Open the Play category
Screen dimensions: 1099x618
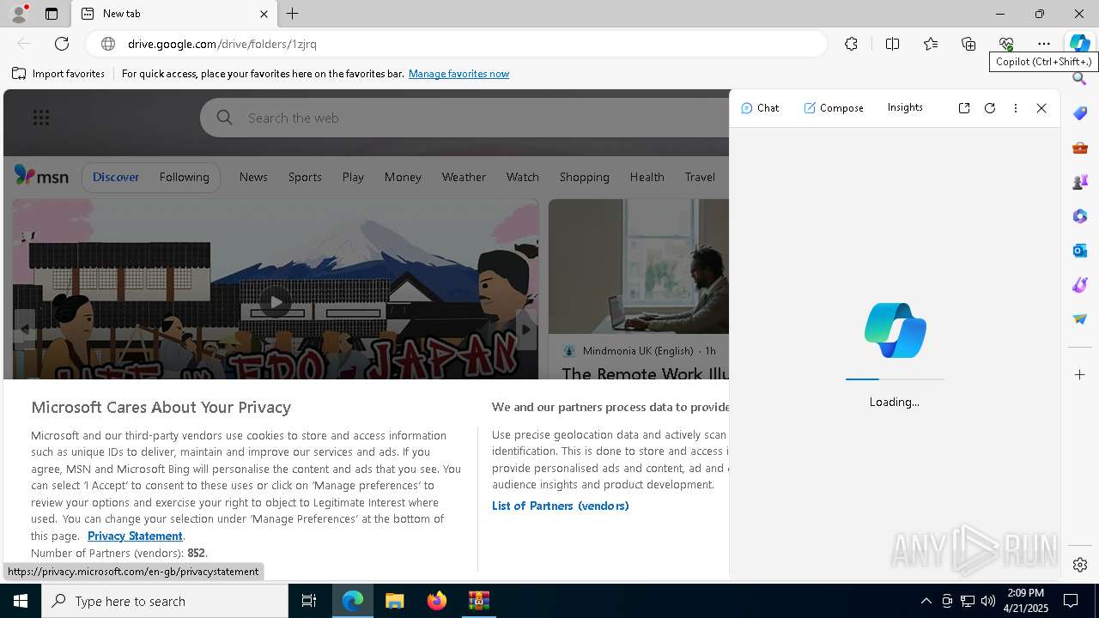click(x=353, y=177)
